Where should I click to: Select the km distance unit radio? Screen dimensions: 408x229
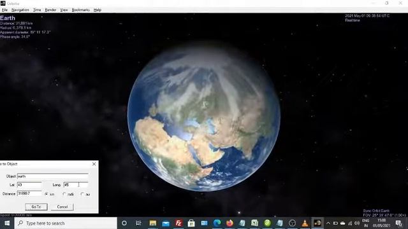(47, 194)
